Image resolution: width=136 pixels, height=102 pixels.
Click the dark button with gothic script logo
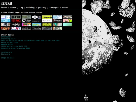click(37, 28)
